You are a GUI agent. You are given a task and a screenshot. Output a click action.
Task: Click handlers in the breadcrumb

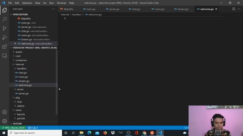[x=77, y=14]
